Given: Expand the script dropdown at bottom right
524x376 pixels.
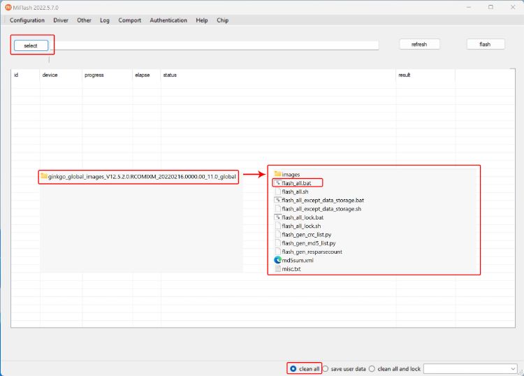Looking at the screenshot, I should pyautogui.click(x=512, y=368).
